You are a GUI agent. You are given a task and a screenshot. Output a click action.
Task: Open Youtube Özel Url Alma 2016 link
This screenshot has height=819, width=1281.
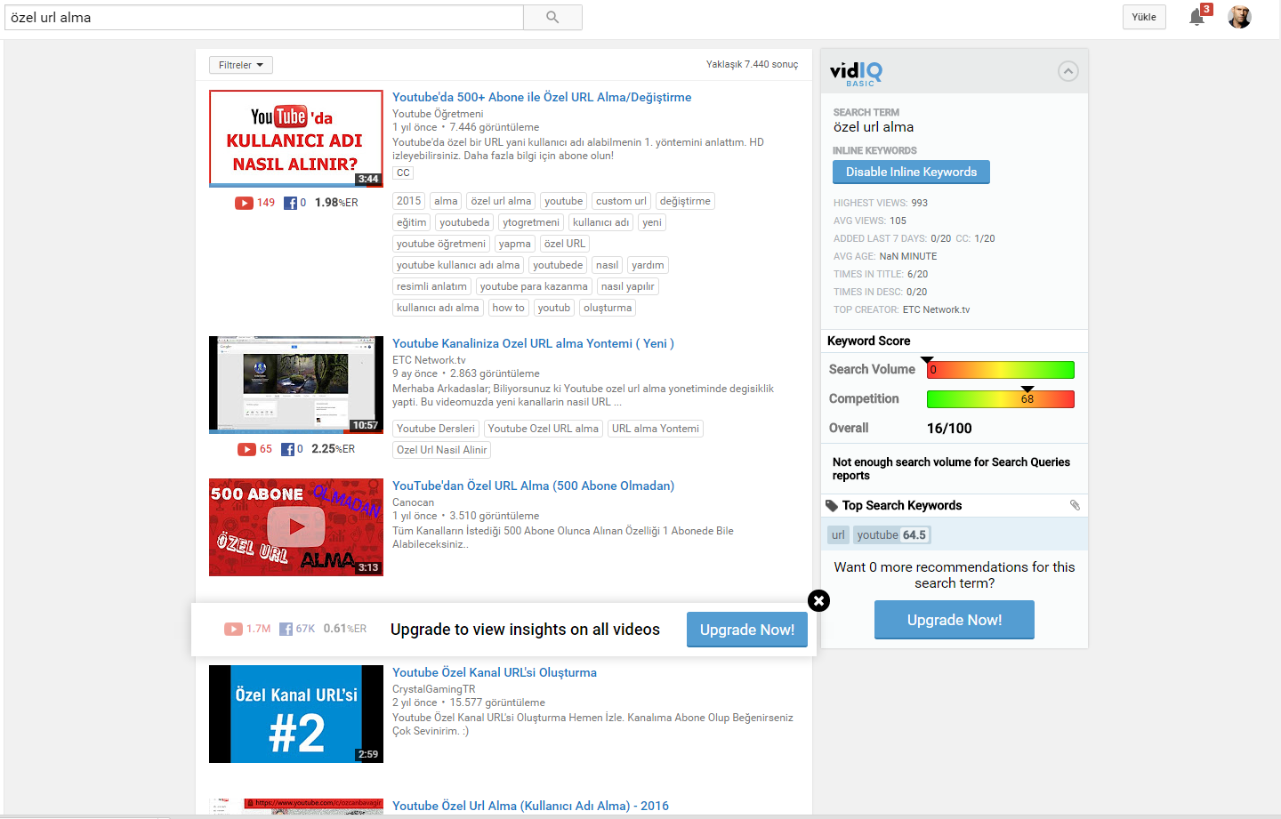[530, 806]
